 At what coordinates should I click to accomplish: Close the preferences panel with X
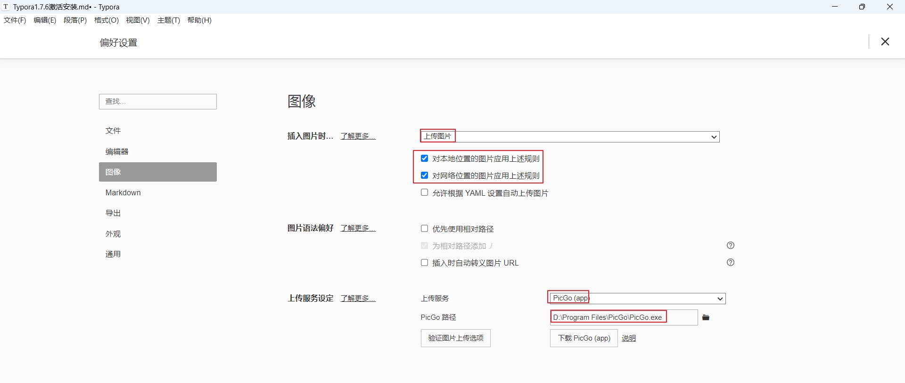coord(885,42)
